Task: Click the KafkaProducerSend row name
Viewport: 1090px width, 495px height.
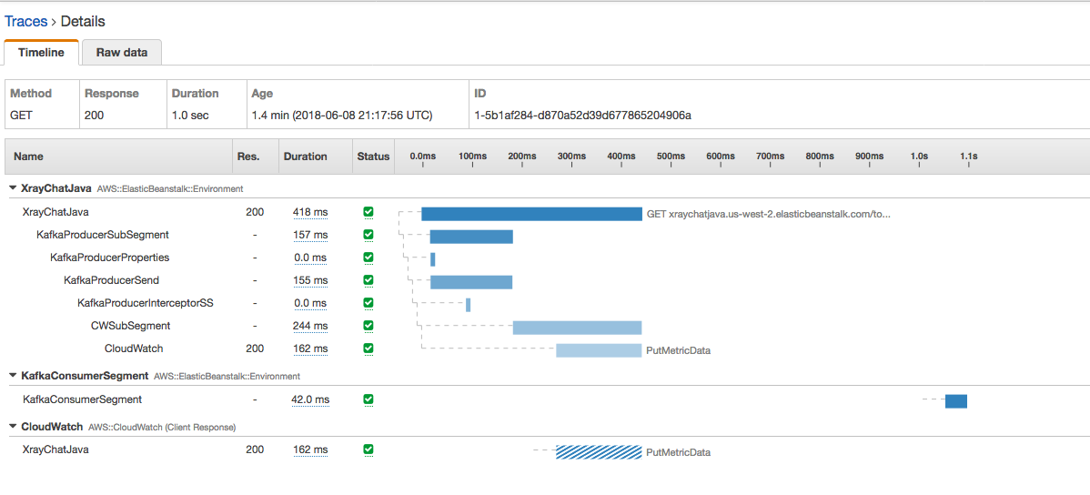Action: (111, 280)
